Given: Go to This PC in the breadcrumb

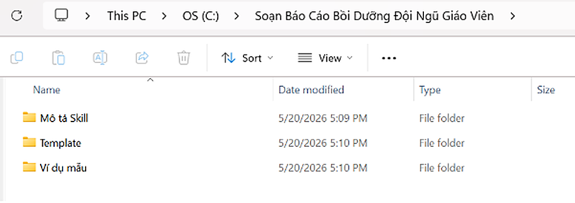Looking at the screenshot, I should (126, 16).
